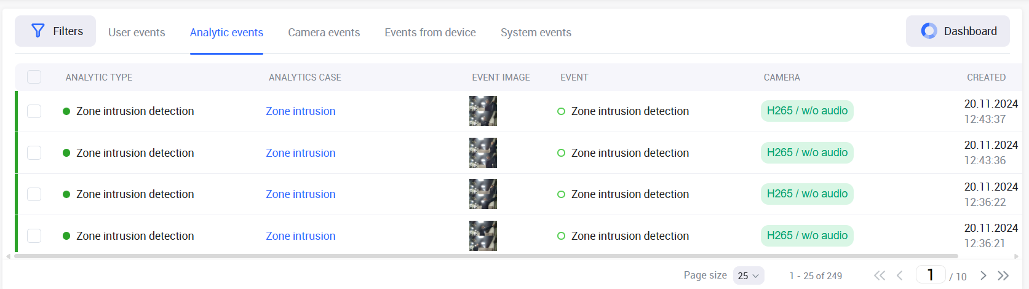1029x289 pixels.
Task: Select the checkbox for the 12:36:22 event
Action: (x=34, y=194)
